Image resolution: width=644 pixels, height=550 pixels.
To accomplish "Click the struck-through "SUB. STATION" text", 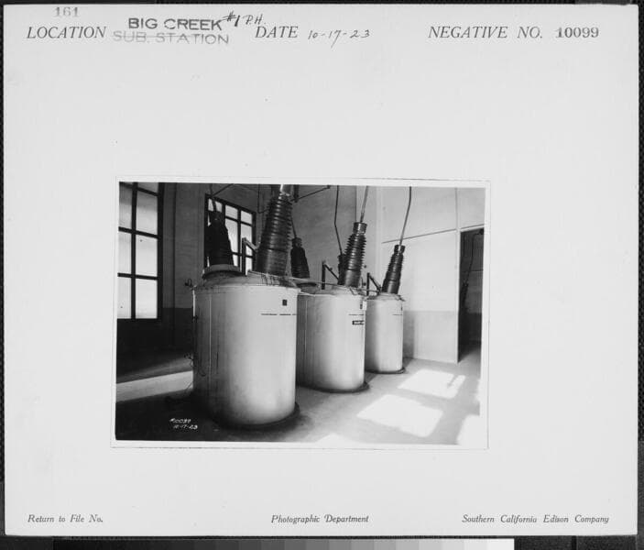I will [x=170, y=38].
